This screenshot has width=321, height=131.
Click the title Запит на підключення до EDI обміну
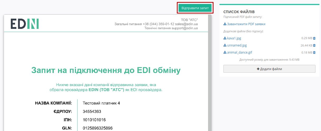[x=106, y=70]
